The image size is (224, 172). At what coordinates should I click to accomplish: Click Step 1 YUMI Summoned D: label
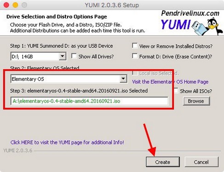click(x=62, y=46)
